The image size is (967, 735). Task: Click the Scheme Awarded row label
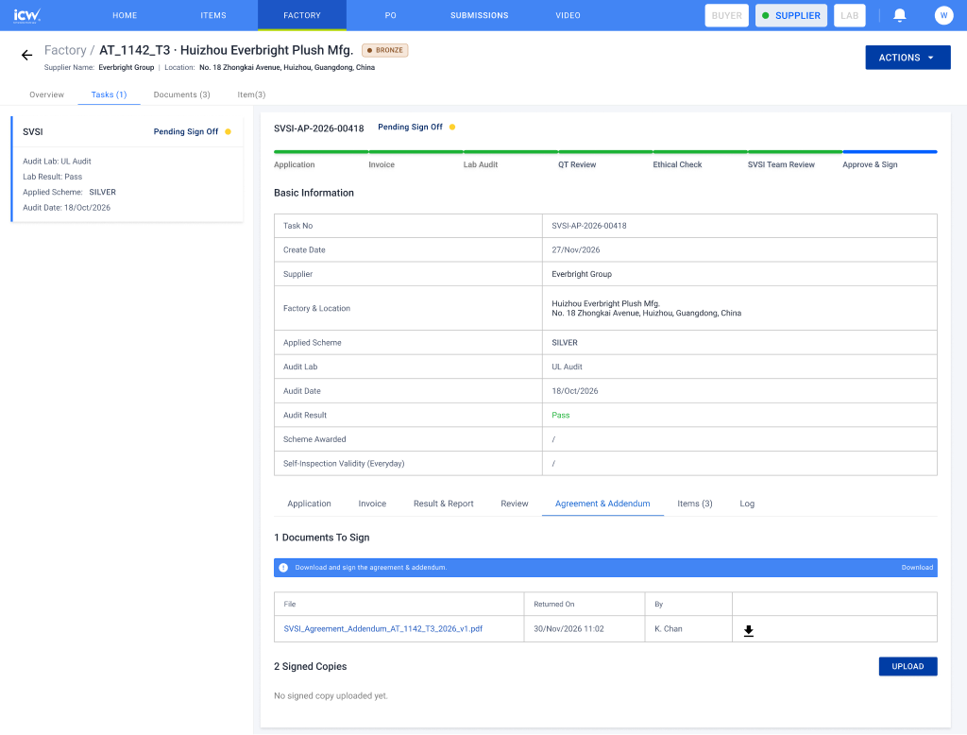pyautogui.click(x=314, y=439)
